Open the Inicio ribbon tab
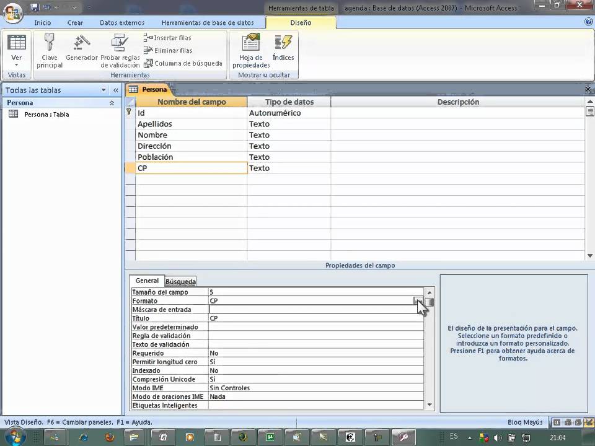The height and width of the screenshot is (446, 595). (43, 23)
